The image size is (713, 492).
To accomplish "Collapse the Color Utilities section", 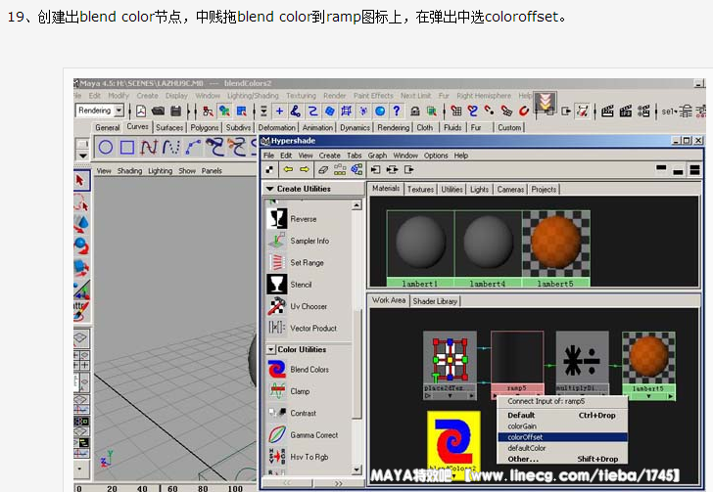I will (x=271, y=349).
